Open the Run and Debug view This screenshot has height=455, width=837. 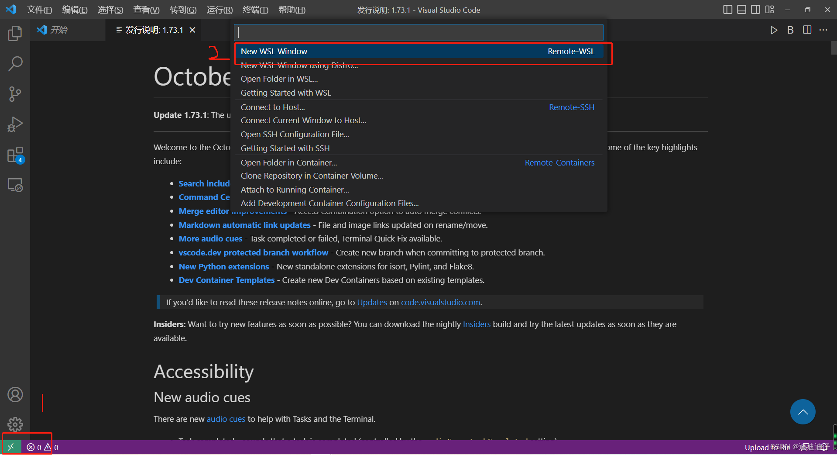pos(15,124)
